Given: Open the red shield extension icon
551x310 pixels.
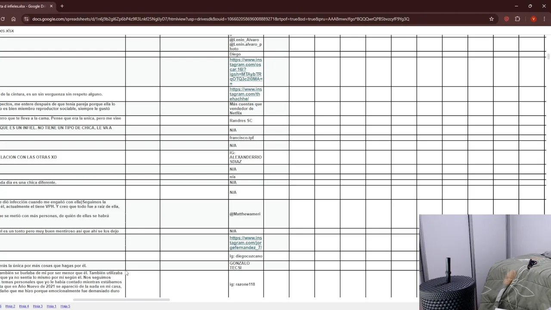Looking at the screenshot, I should (x=507, y=19).
